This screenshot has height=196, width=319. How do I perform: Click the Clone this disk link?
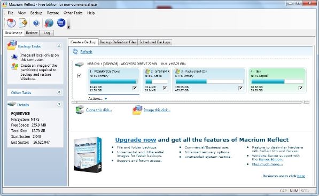(x=99, y=110)
